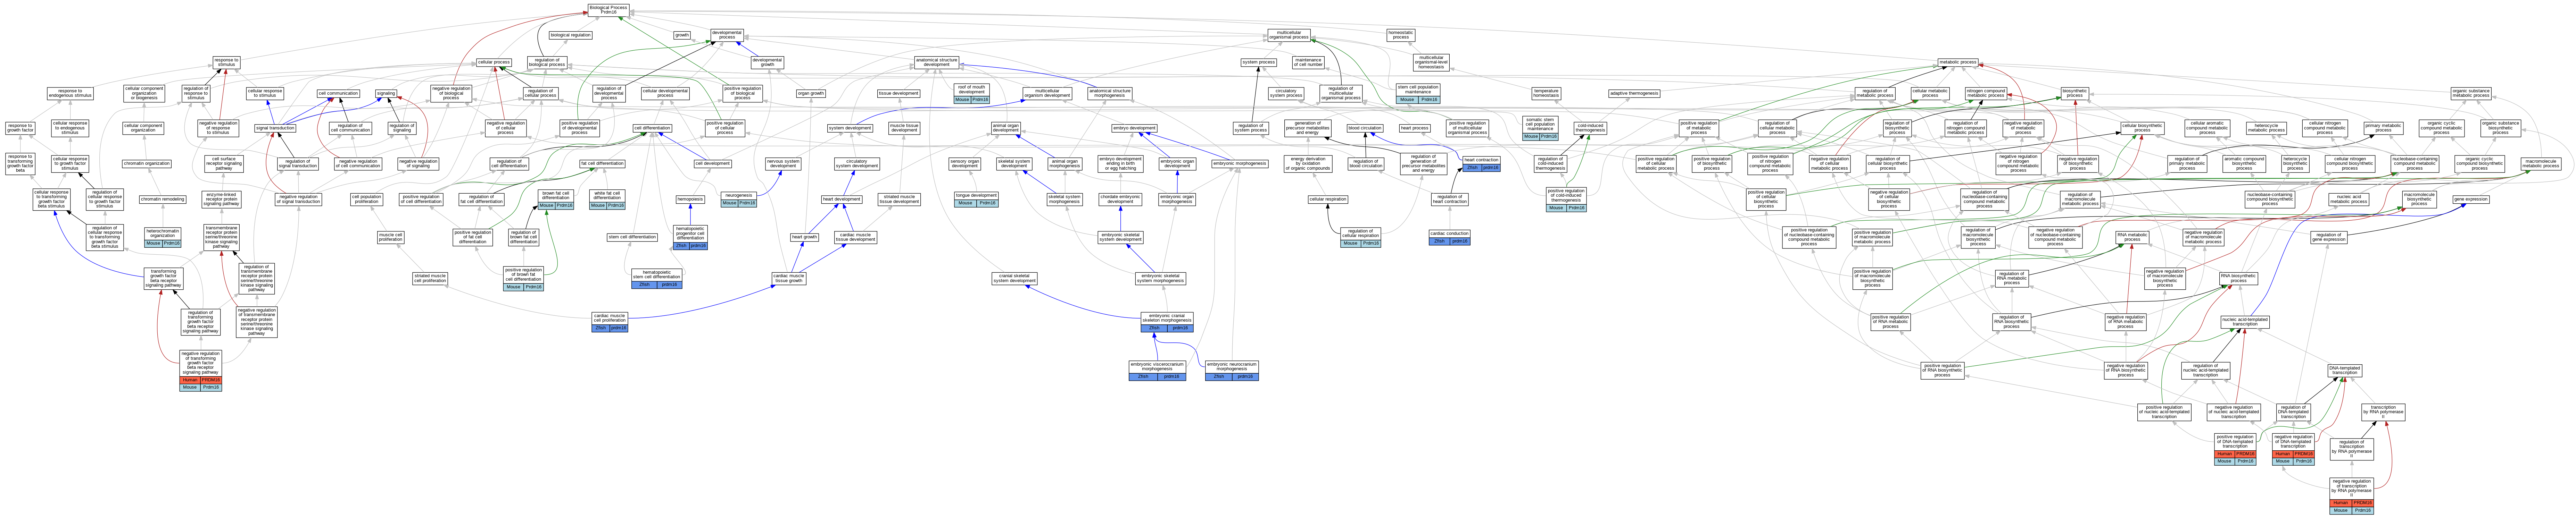Click the 'embryonic viscerocranium morphogenesis' node

click(1157, 370)
